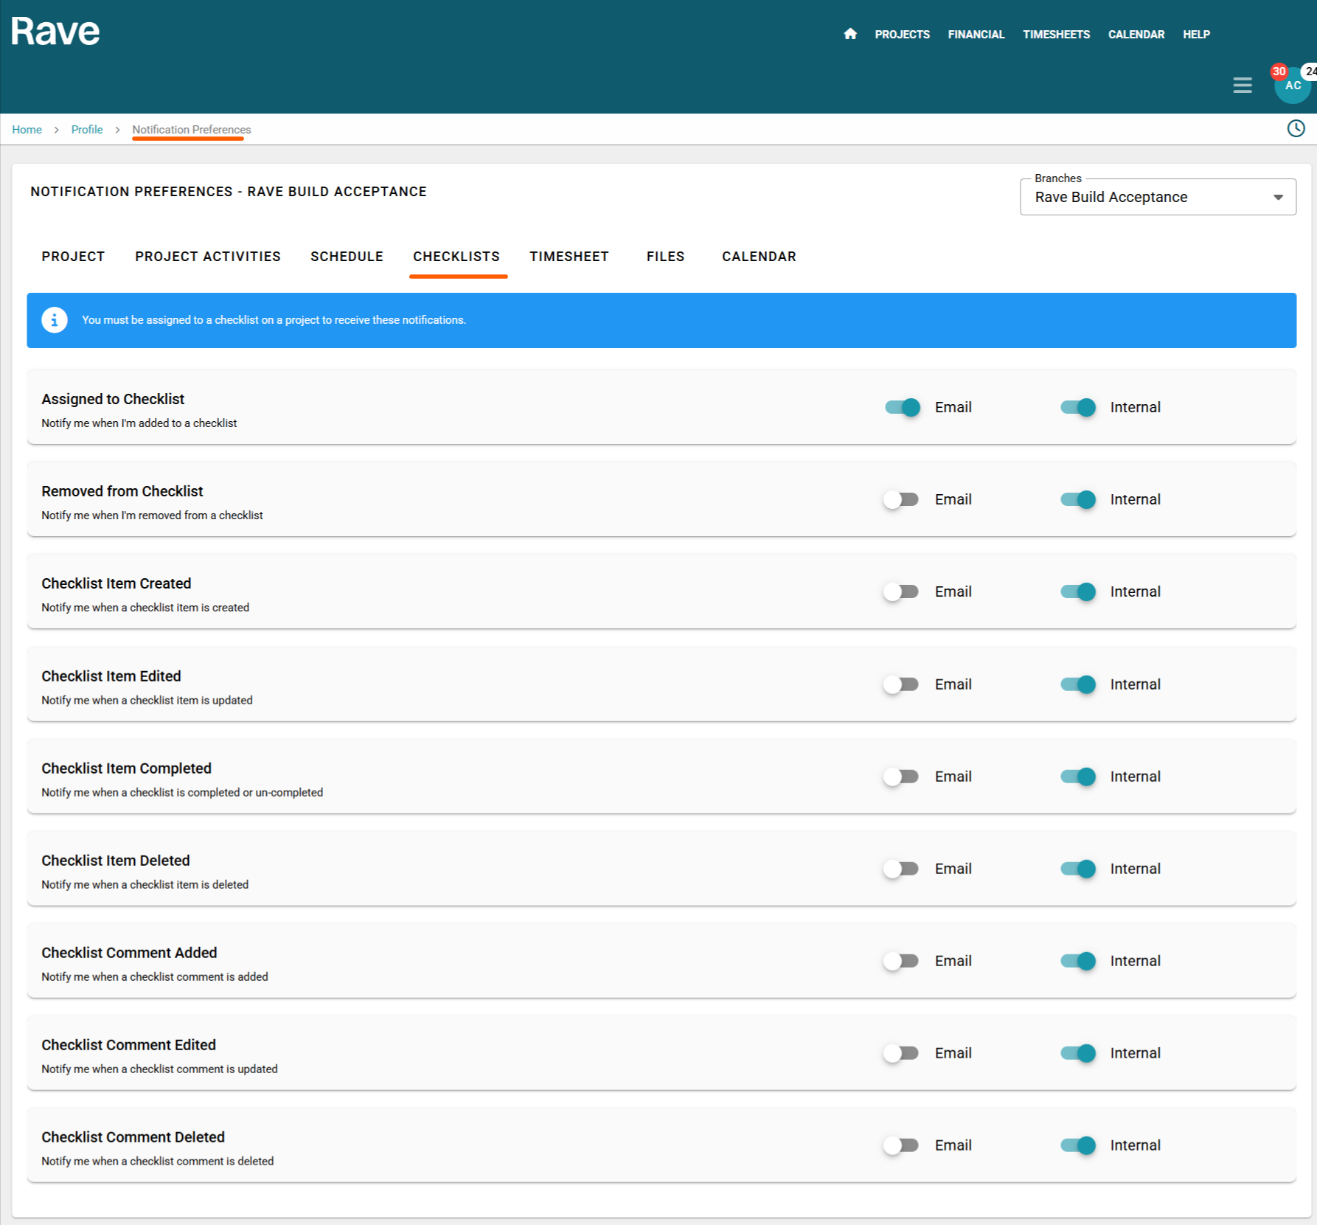The height and width of the screenshot is (1225, 1317).
Task: Click the Rave logo
Action: coord(55,32)
